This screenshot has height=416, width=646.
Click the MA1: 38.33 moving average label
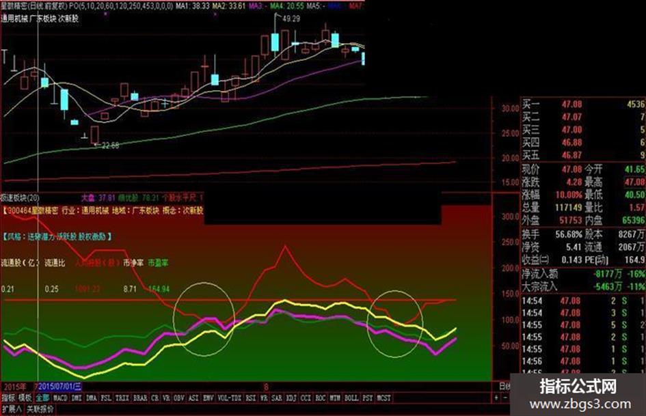(x=192, y=6)
